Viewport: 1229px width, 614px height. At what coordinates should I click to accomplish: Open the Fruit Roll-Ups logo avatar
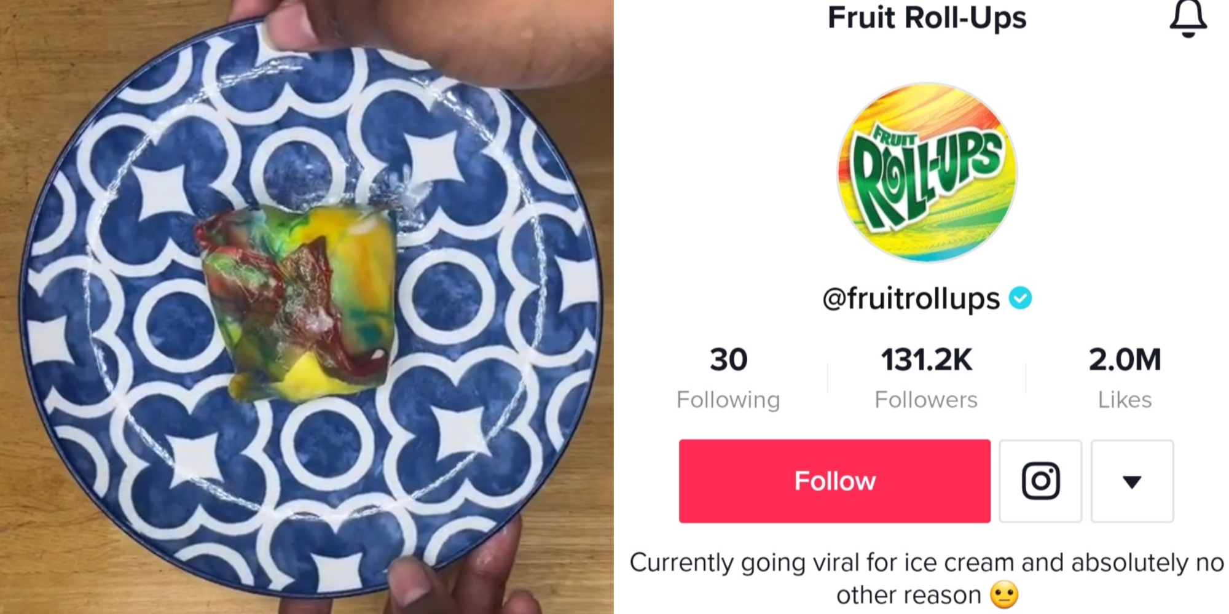point(927,173)
